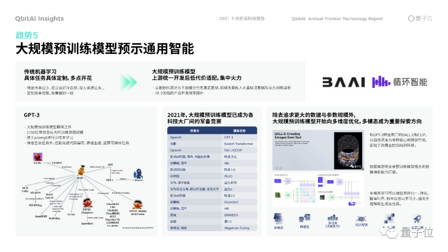
Task: Open the CLIP architecture diagram thumbnail
Action: click(x=318, y=190)
